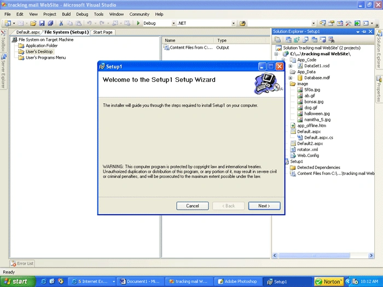The width and height of the screenshot is (383, 287).
Task: Click Next in the Setup1 wizard
Action: point(264,206)
